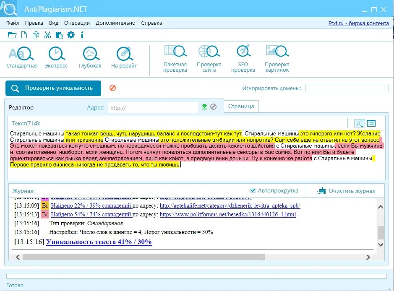Open the Вид menu

click(54, 23)
